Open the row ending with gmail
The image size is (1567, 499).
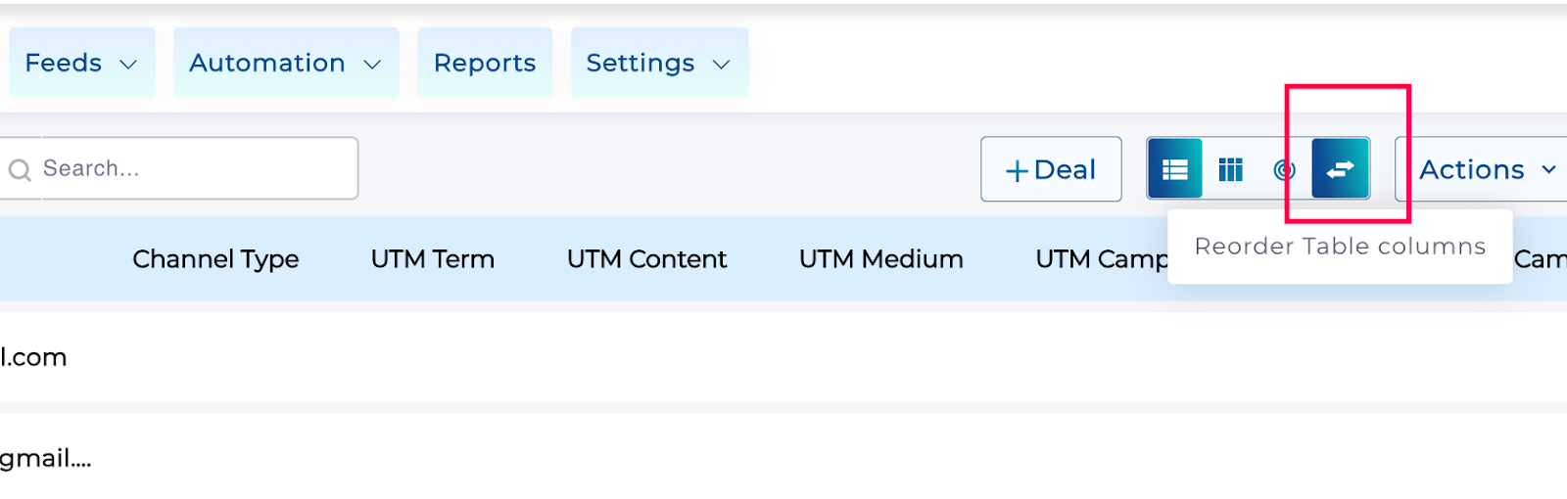tap(783, 457)
